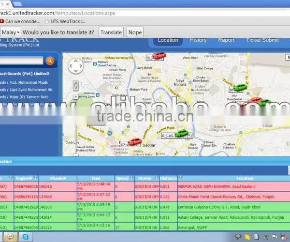
Task: Click the battery power tray icon
Action: pos(284,237)
